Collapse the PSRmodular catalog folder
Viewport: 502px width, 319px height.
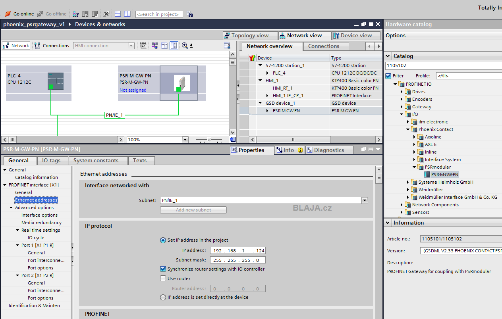coord(414,167)
